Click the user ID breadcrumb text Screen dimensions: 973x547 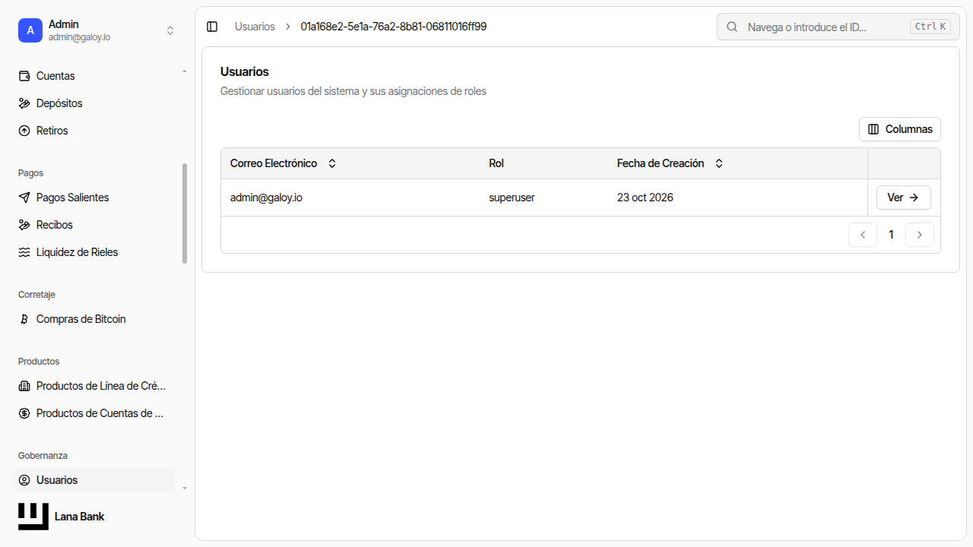[394, 27]
